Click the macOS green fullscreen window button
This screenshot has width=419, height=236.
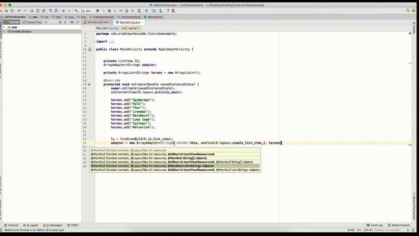[10, 5]
